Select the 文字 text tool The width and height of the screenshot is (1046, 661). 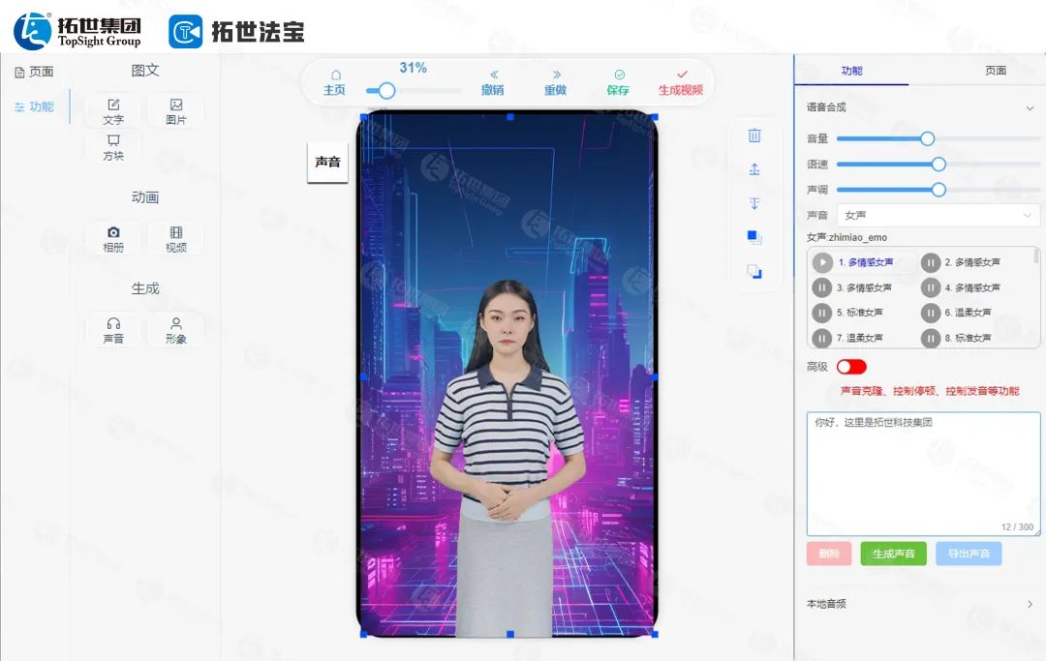113,111
